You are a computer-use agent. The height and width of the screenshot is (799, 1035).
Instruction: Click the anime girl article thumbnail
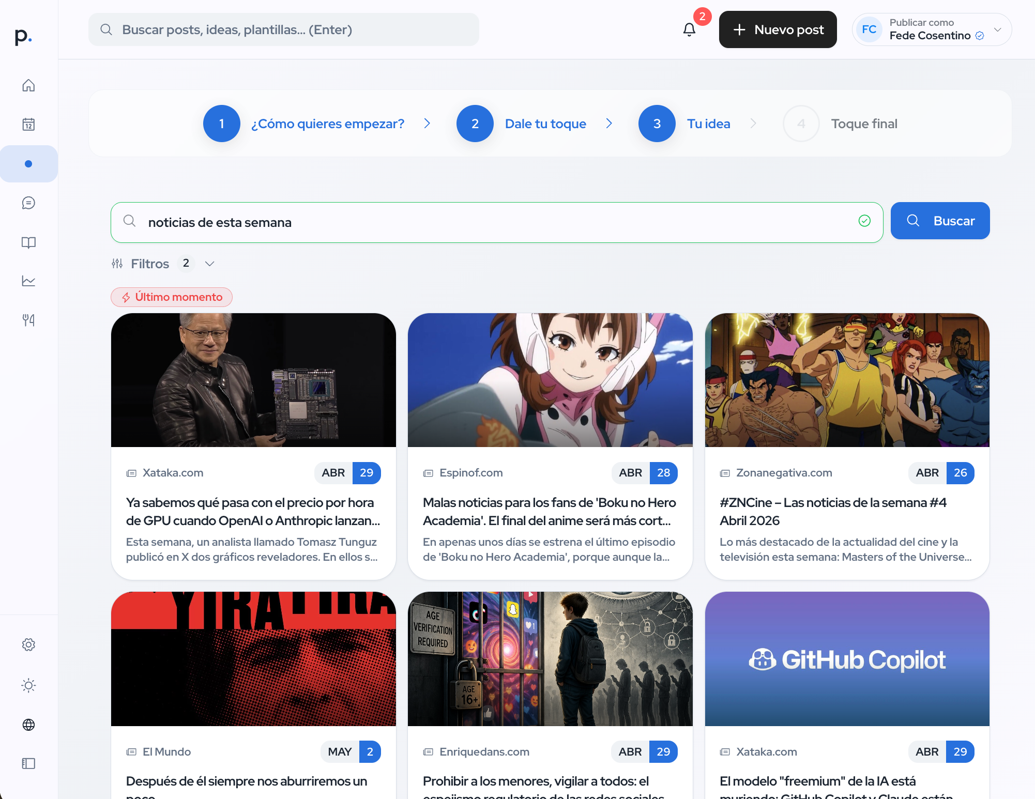pyautogui.click(x=550, y=380)
